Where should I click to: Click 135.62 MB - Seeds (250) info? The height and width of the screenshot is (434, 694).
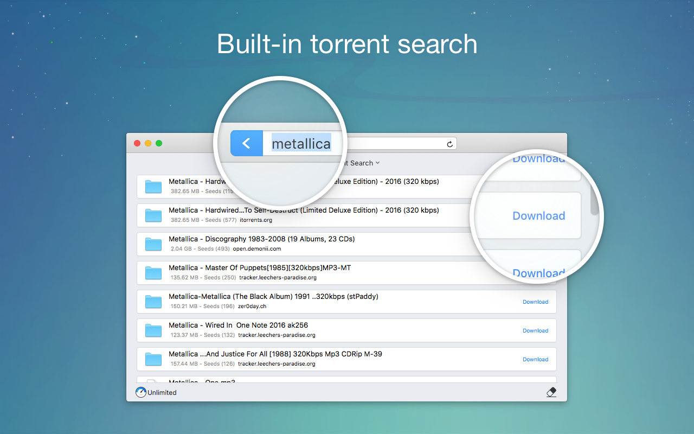click(x=203, y=278)
